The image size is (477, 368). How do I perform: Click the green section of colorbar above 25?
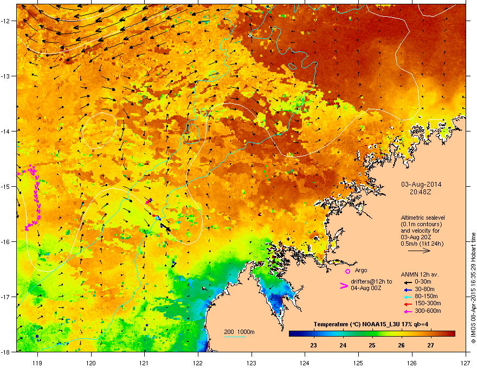tap(372, 334)
